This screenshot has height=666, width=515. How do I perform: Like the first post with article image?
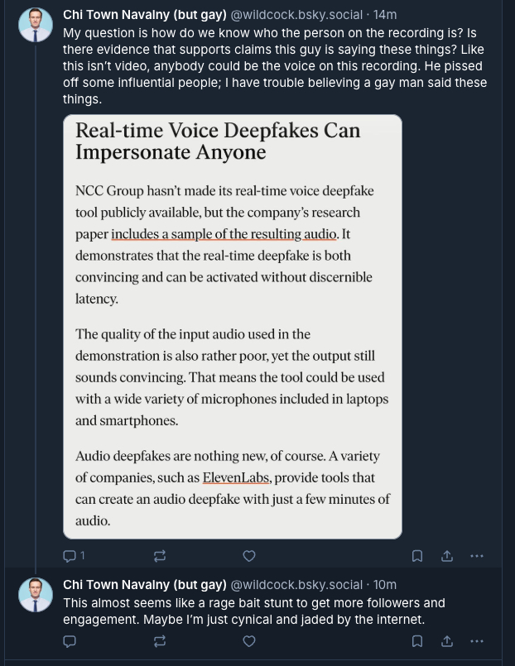point(249,556)
